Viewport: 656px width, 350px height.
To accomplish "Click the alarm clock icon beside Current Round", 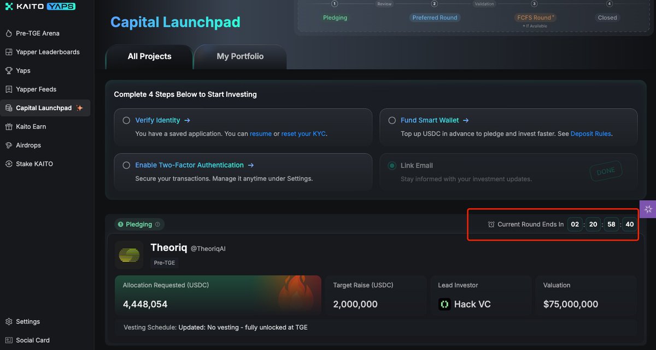I will tap(491, 225).
